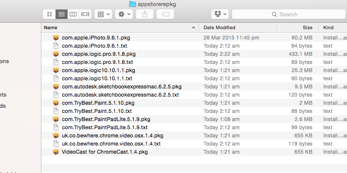The height and width of the screenshot is (173, 347).
Task: Click file name uk.co.bewhere.chrome.video.osx.1.4.pkg
Action: pos(113,136)
